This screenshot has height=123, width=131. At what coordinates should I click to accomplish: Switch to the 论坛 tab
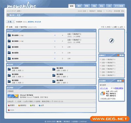coord(72,6)
